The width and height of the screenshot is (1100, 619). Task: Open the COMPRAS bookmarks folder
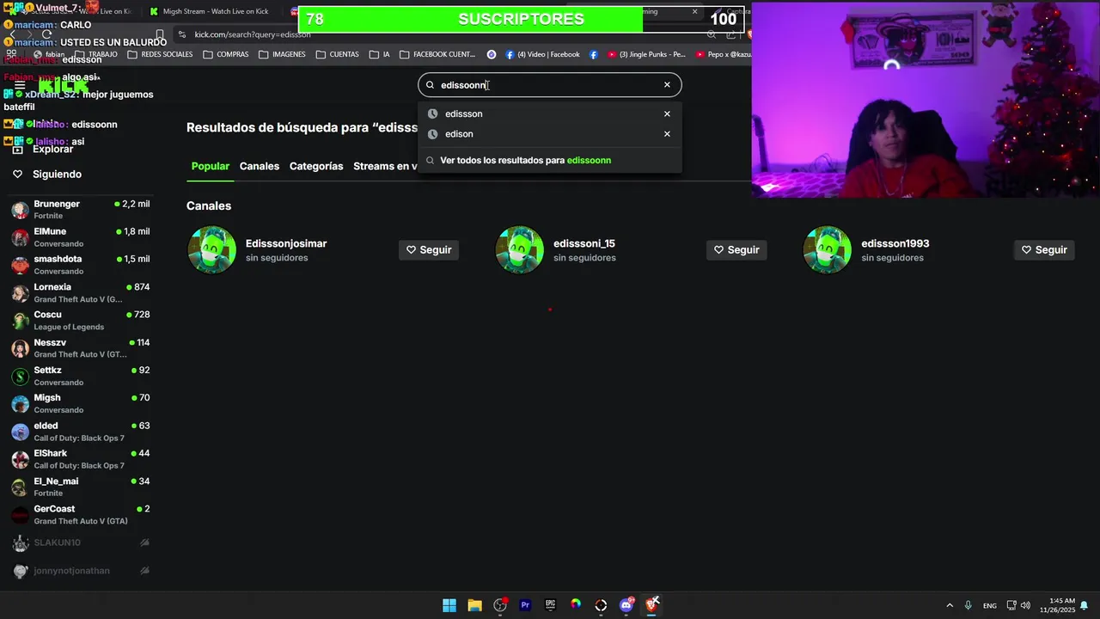pyautogui.click(x=226, y=54)
